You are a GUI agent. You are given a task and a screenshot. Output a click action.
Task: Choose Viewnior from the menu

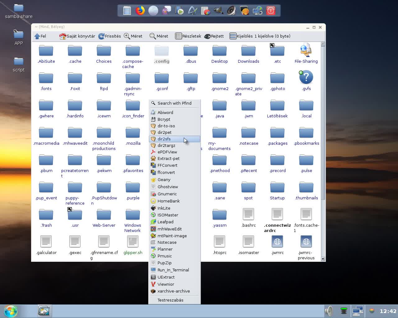coord(174,284)
